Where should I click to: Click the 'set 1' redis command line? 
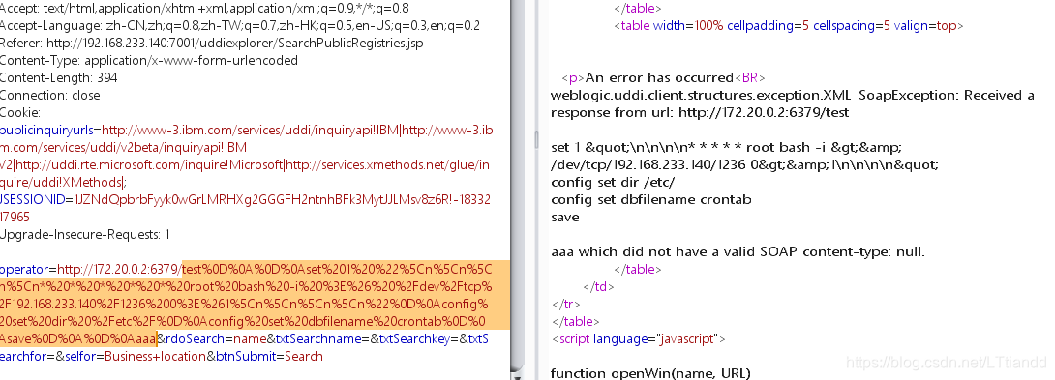pyautogui.click(x=726, y=147)
